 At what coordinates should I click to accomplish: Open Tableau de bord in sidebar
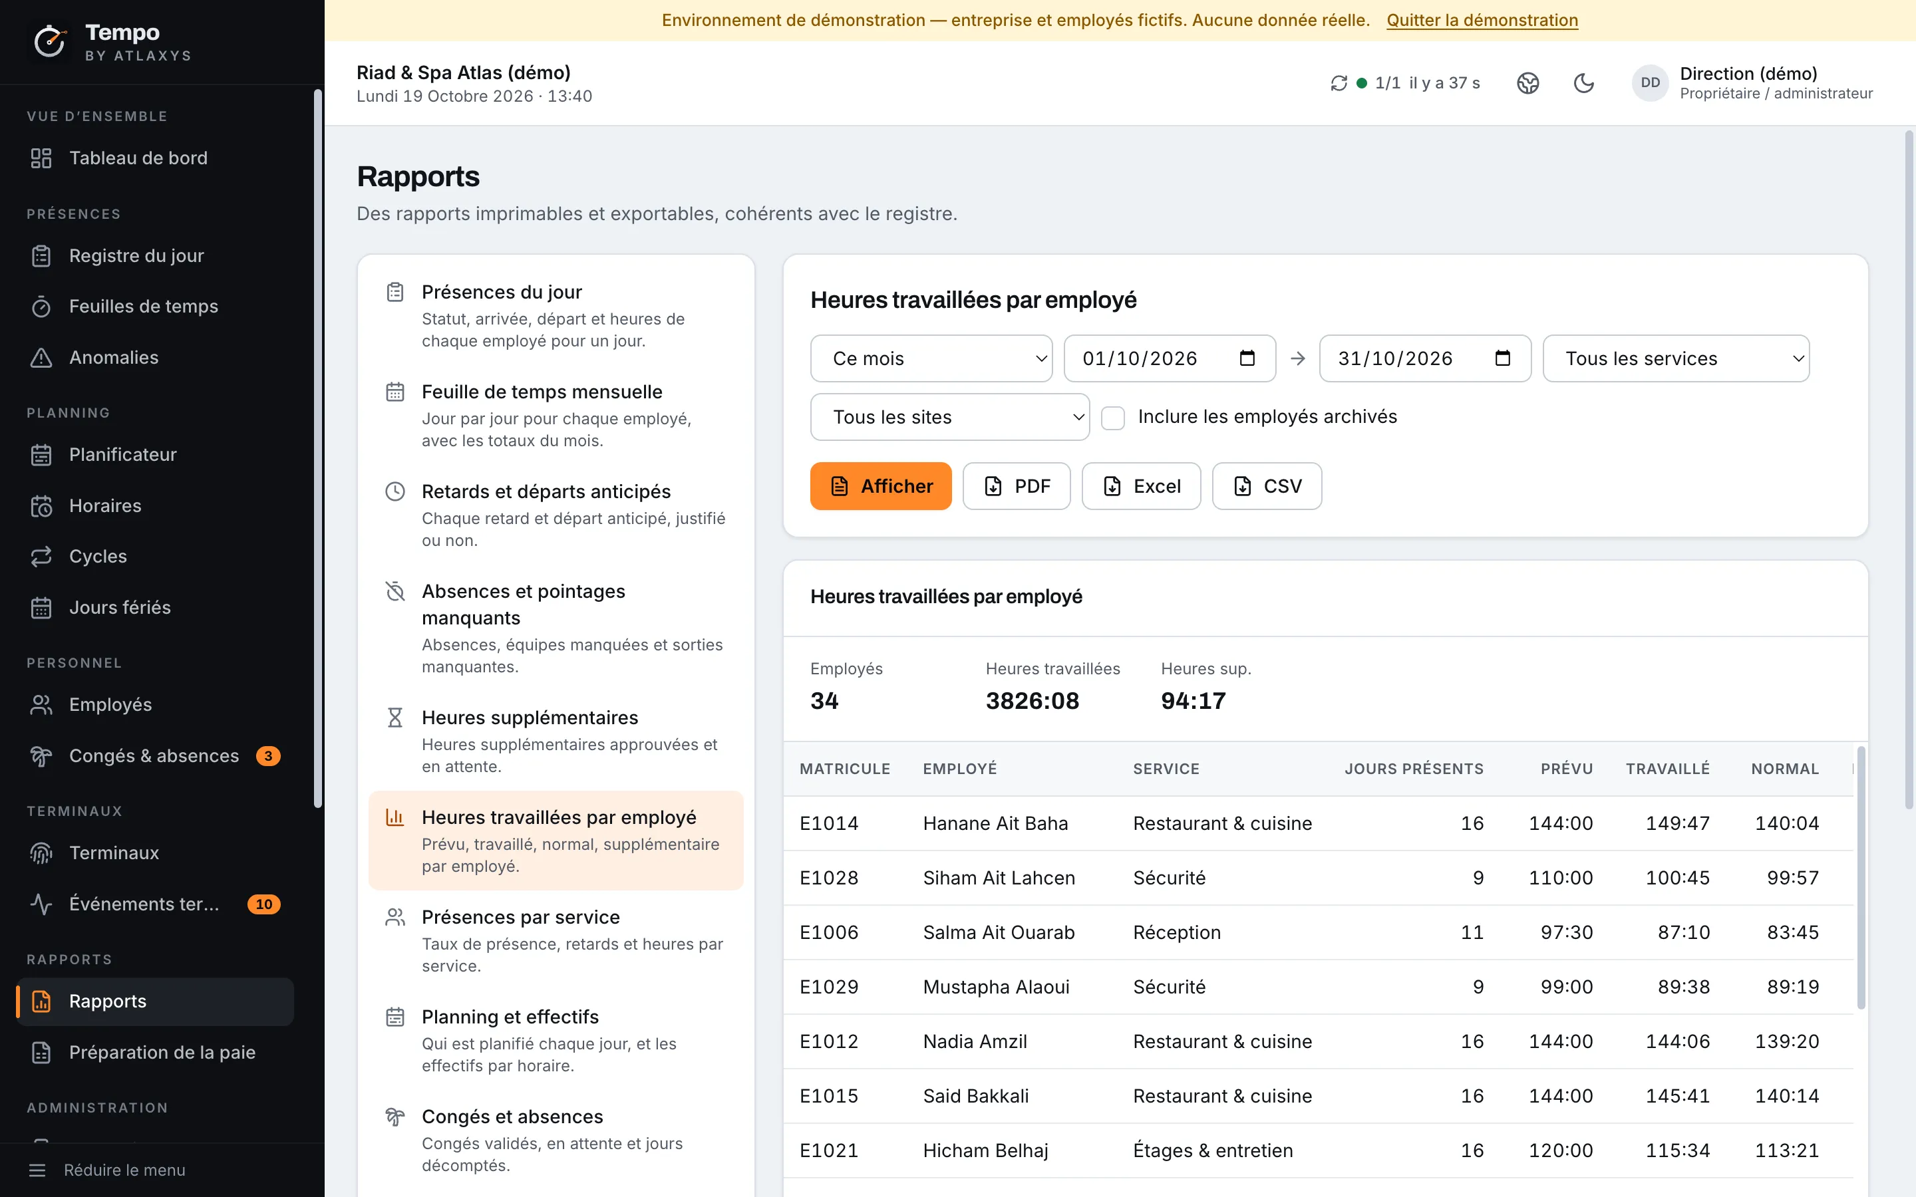154,158
